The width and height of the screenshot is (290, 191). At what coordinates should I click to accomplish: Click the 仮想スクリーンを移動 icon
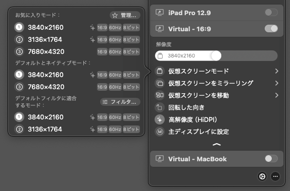click(x=160, y=95)
